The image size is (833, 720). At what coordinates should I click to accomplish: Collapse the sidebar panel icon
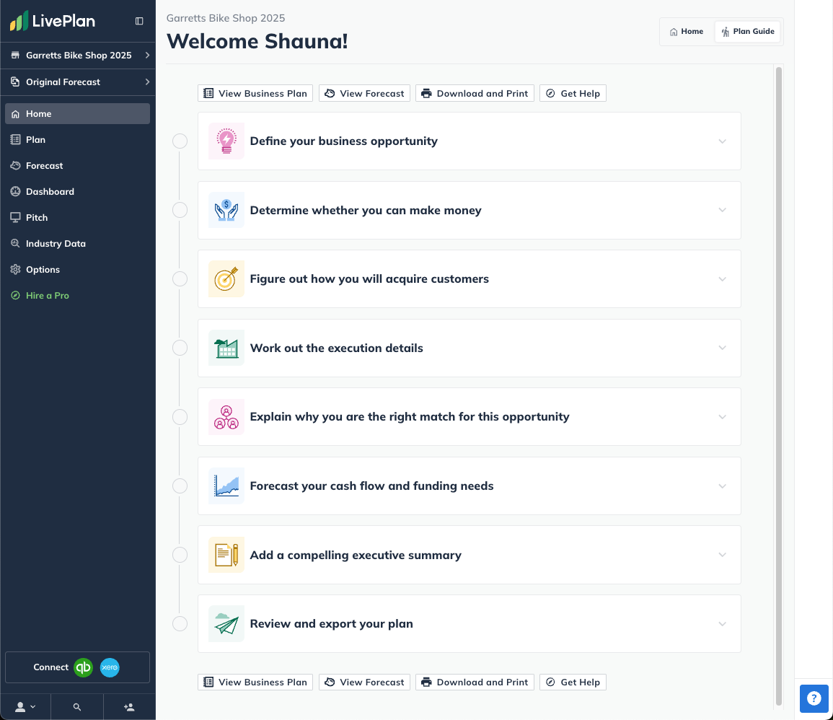click(x=139, y=21)
